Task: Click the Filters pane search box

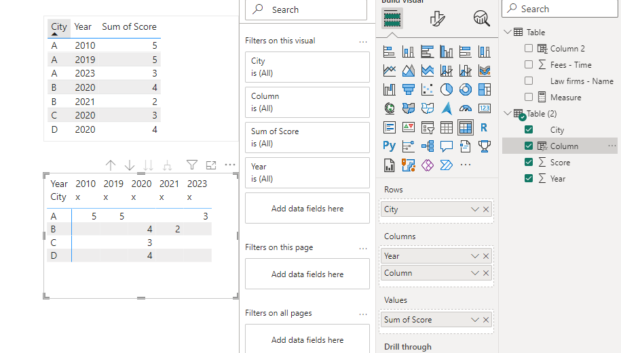Action: [x=306, y=9]
